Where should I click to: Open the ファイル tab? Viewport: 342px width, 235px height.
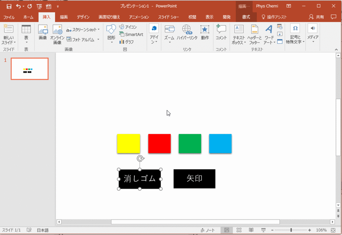coord(9,17)
